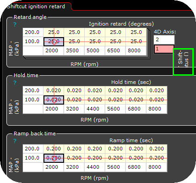Select the selected 0.200 ramp time cell
Viewport: 196px width, 183px height.
click(54, 158)
